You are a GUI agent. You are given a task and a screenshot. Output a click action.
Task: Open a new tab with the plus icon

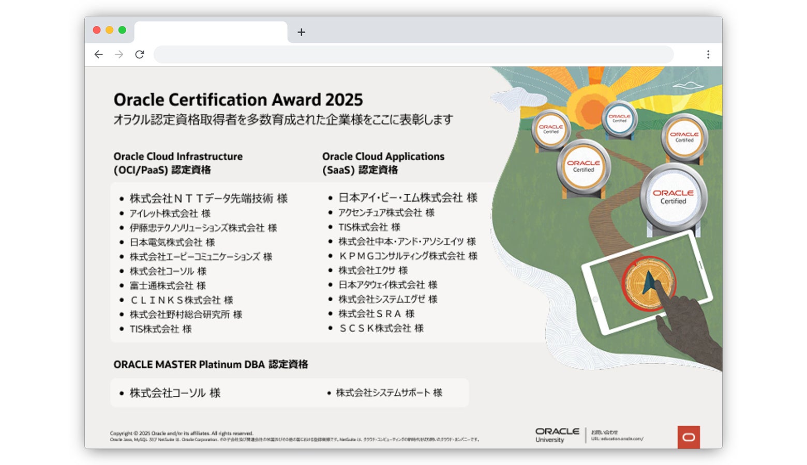tap(301, 32)
